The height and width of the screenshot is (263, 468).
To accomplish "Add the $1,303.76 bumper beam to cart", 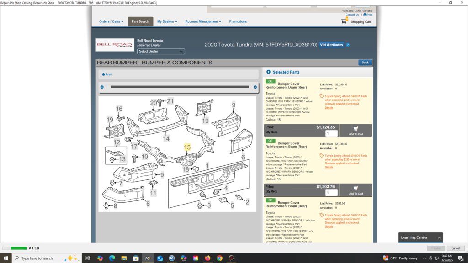I will (x=356, y=190).
